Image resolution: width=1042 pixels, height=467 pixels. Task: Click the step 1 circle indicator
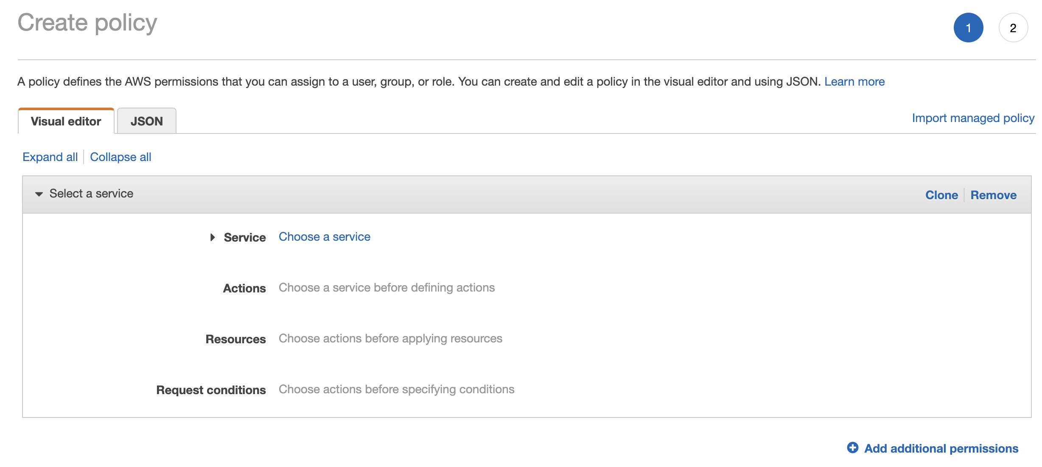[969, 27]
